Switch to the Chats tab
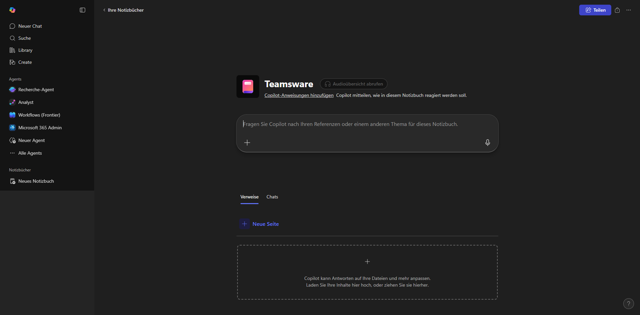This screenshot has height=315, width=640. (x=272, y=197)
